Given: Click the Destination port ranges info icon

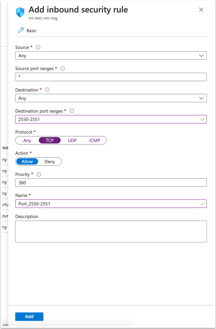Looking at the screenshot, I should click(x=72, y=111).
